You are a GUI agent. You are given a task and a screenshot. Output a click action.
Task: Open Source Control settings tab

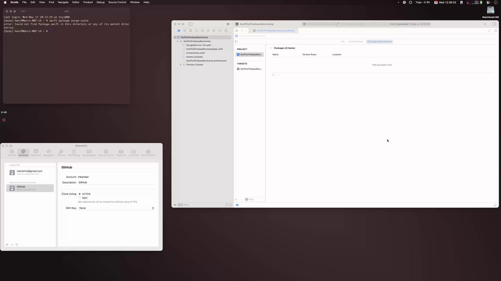[x=106, y=153]
